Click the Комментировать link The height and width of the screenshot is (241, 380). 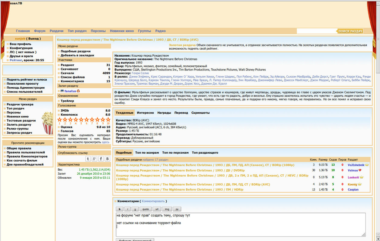(x=153, y=201)
